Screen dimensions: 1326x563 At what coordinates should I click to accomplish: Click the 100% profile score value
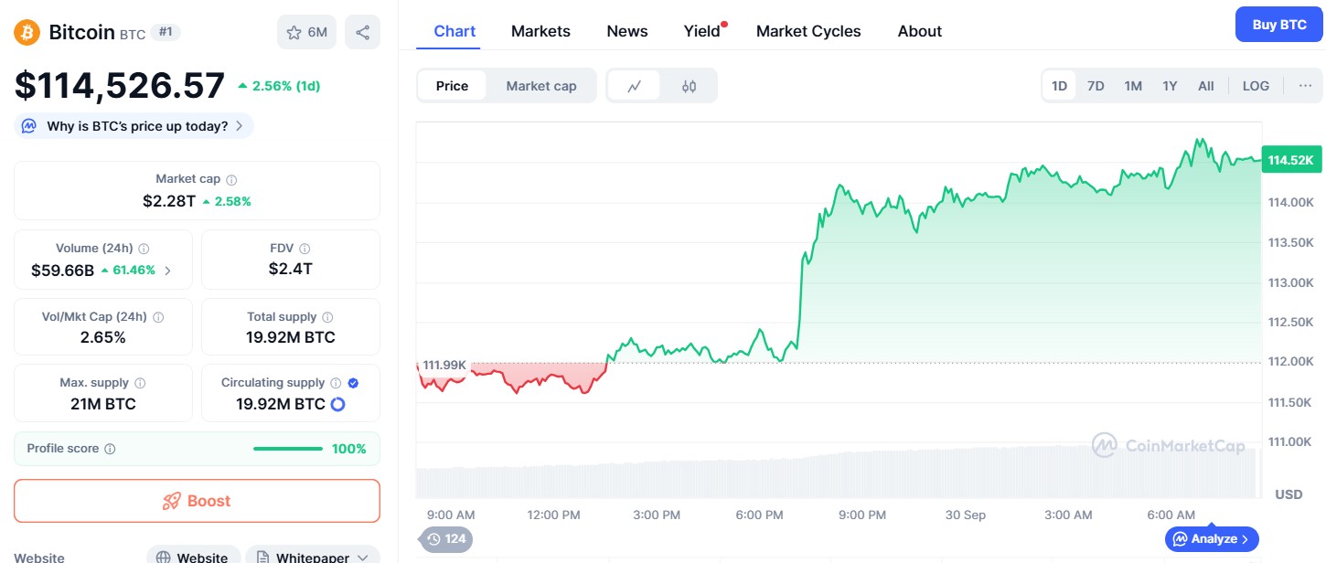(x=348, y=449)
